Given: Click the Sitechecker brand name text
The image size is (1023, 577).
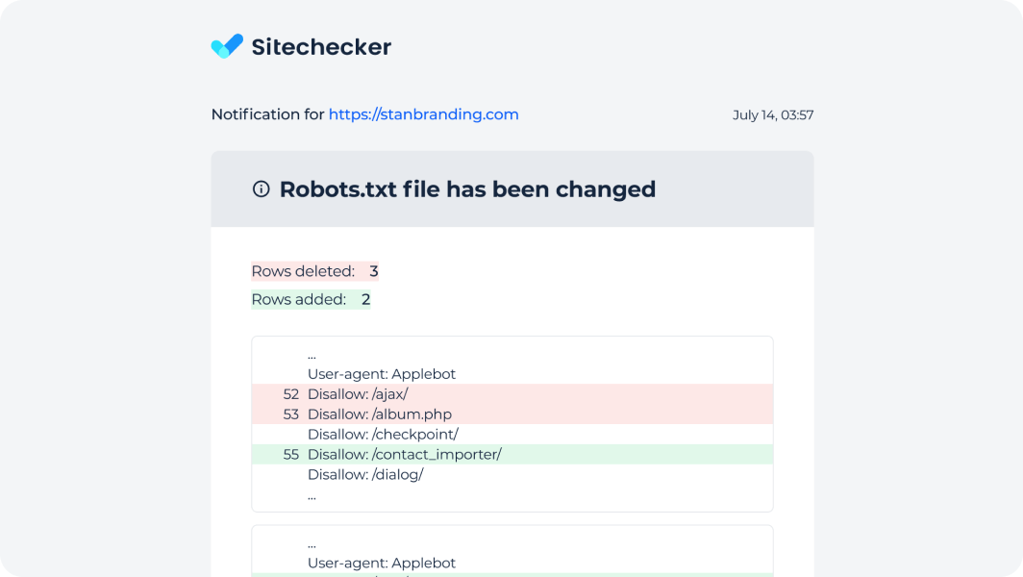Looking at the screenshot, I should 321,47.
